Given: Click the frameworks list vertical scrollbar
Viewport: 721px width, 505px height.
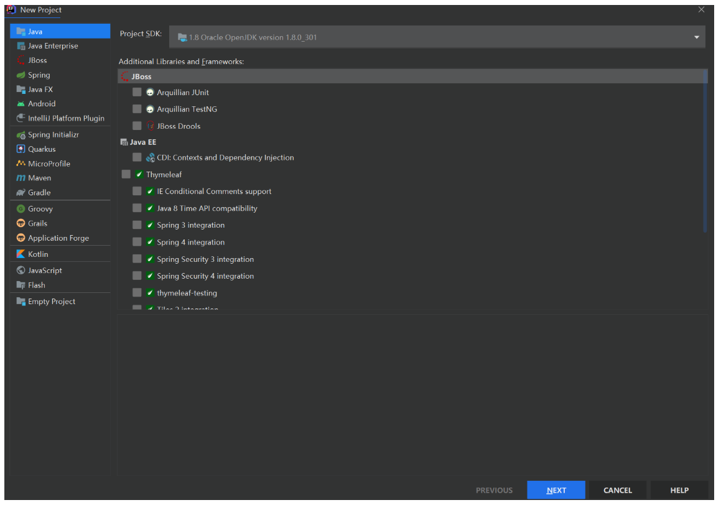Looking at the screenshot, I should (705, 152).
